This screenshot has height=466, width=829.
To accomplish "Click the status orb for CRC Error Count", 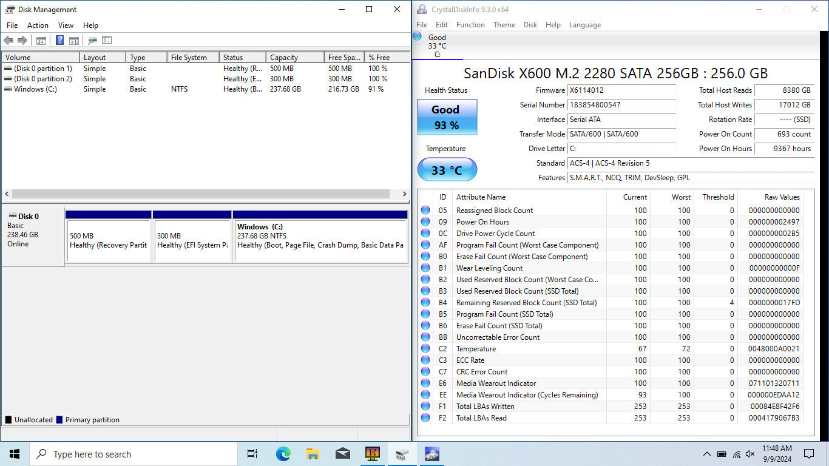I will pos(425,372).
